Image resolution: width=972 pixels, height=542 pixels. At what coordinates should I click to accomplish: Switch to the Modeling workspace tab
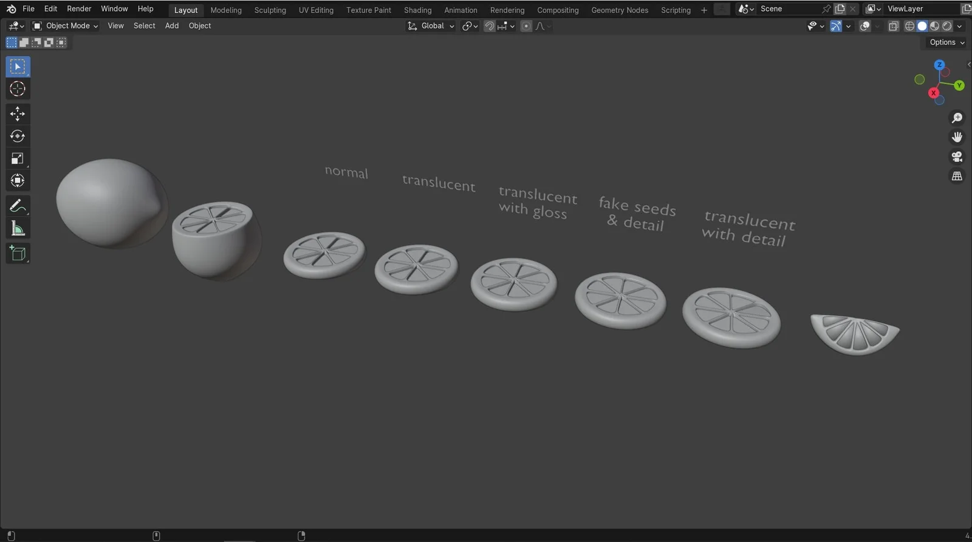pyautogui.click(x=226, y=10)
